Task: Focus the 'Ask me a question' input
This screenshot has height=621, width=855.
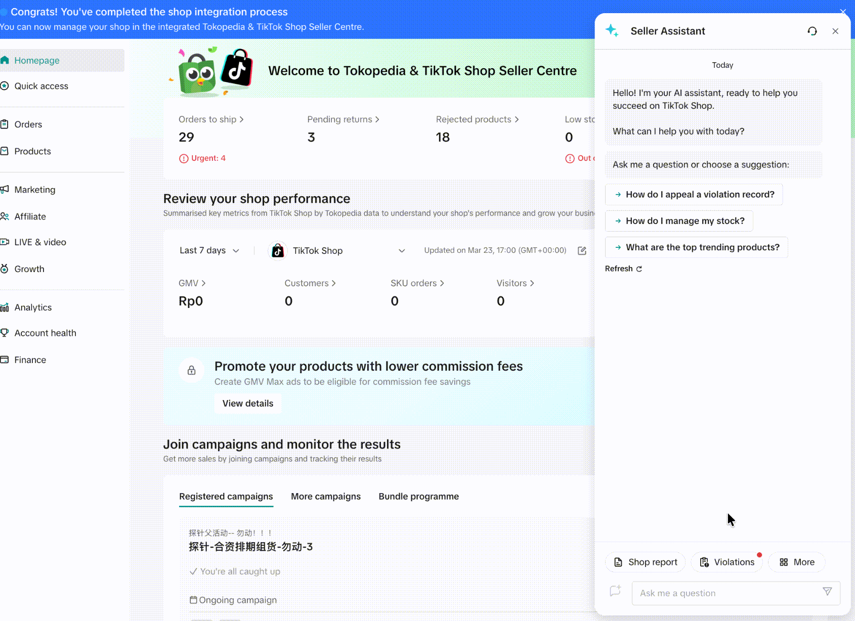Action: point(736,593)
